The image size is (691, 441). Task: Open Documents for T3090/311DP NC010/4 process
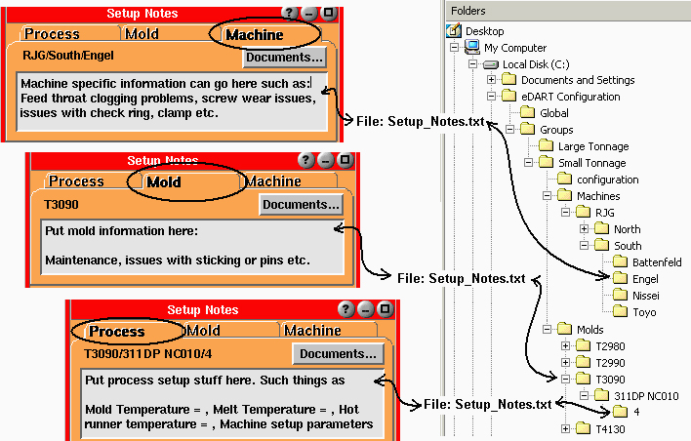338,354
